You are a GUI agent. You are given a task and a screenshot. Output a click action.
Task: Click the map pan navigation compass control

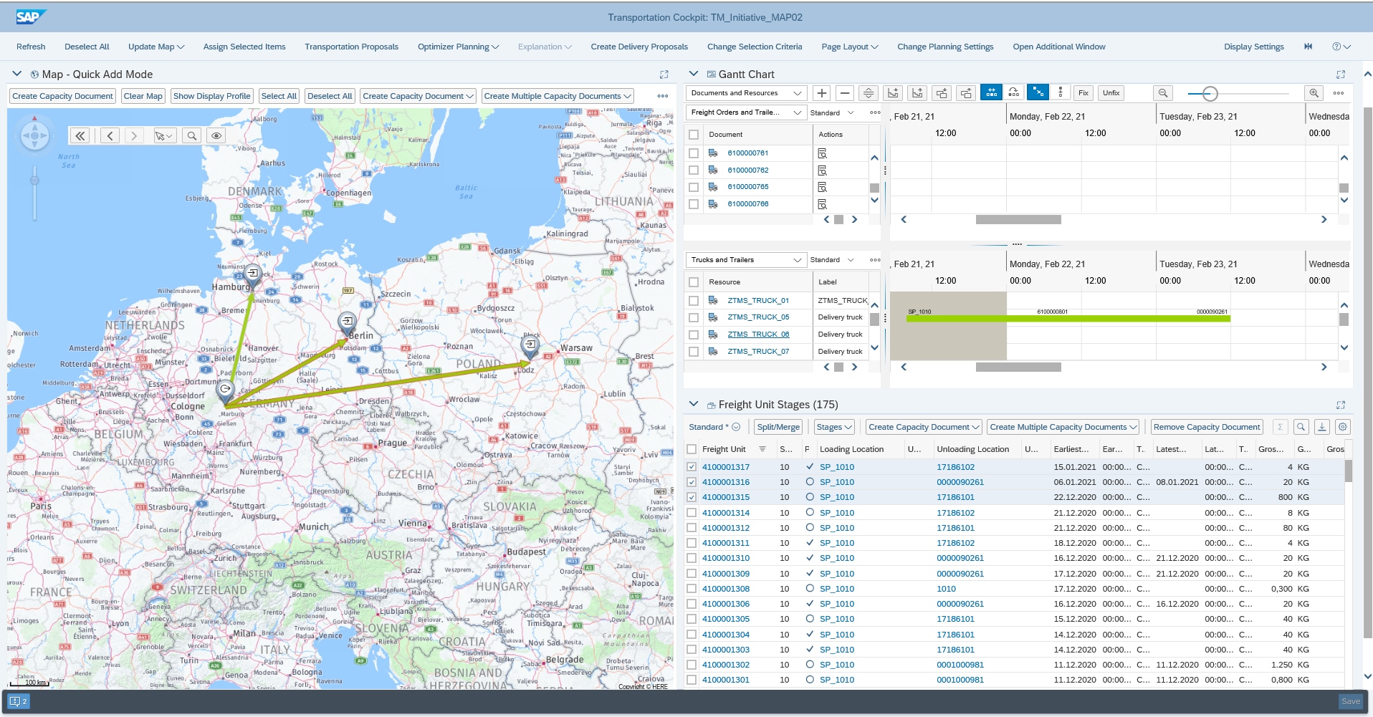tap(34, 135)
